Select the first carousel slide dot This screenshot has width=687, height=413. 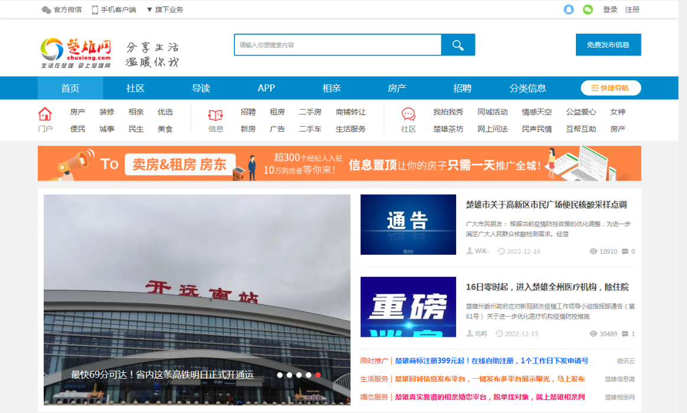pos(280,375)
